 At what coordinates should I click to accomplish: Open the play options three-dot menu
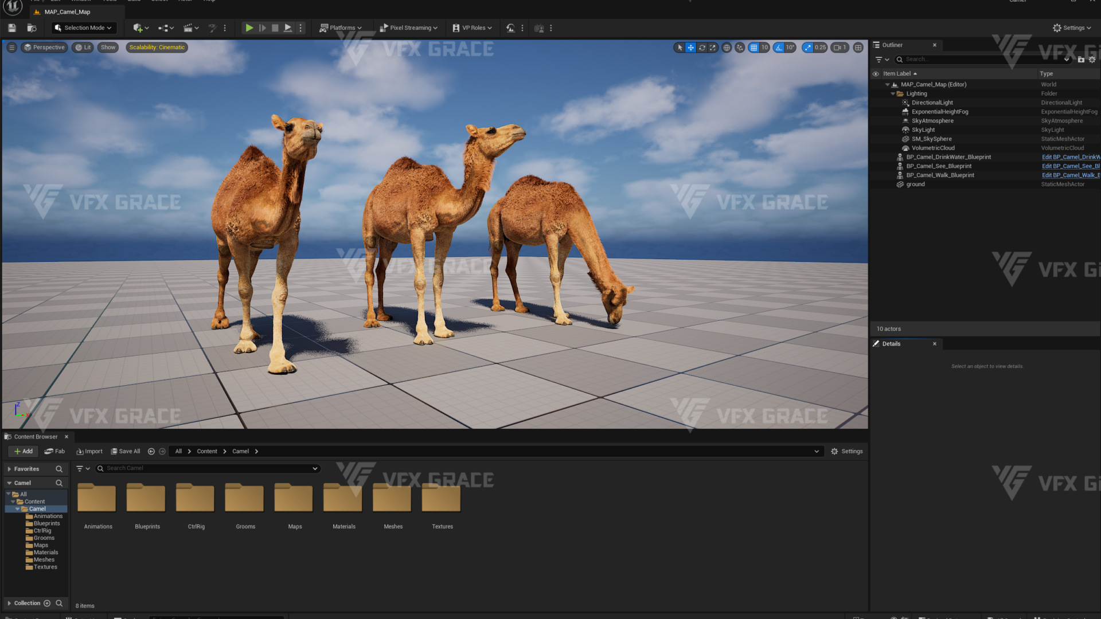click(300, 28)
